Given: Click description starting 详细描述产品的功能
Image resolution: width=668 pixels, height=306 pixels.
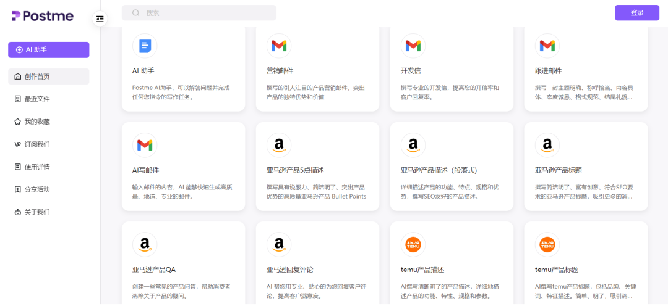Looking at the screenshot, I should (450, 192).
